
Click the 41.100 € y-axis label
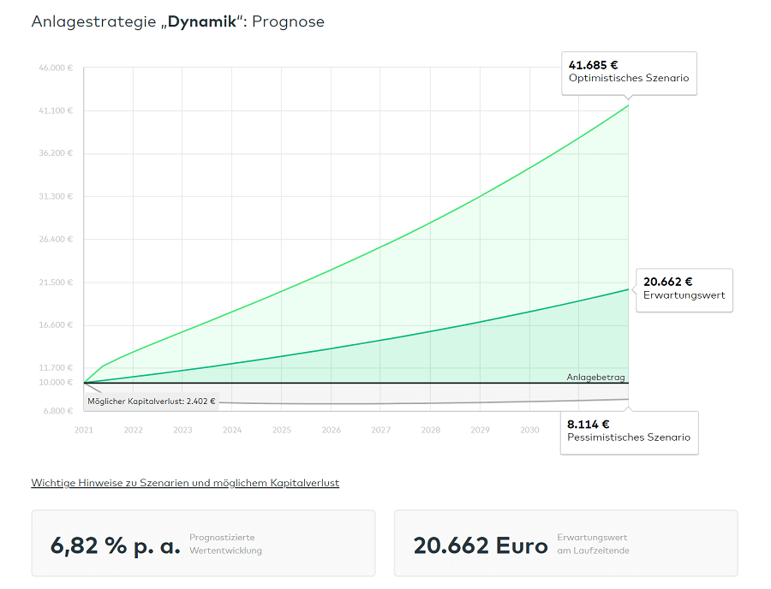click(56, 110)
